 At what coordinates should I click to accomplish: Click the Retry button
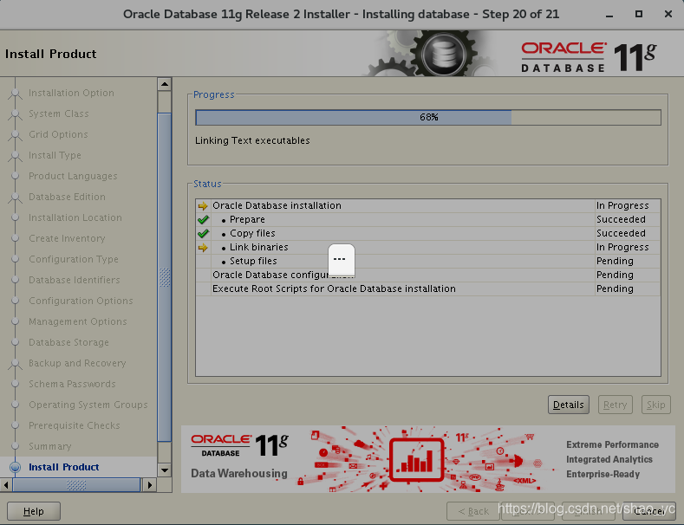[615, 405]
